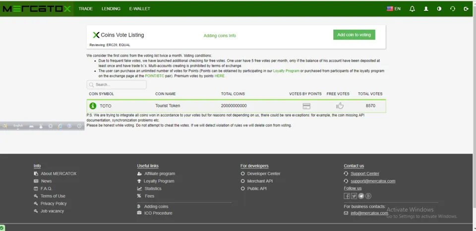Viewport: 476px width, 231px height.
Task: Click the MERCATOX logo
Action: coord(37,9)
